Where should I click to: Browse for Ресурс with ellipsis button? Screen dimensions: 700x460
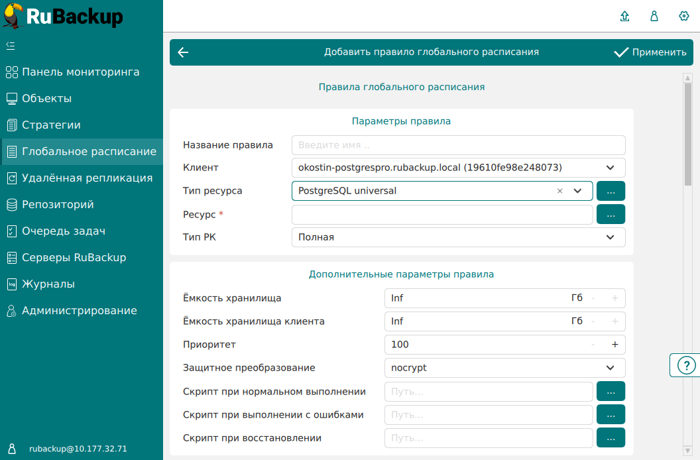(611, 215)
